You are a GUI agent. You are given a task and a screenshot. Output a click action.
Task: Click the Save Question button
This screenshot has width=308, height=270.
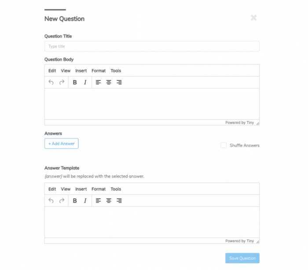(x=242, y=258)
